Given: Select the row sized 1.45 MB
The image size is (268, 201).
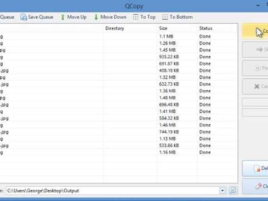Looking at the screenshot, I should point(119,50).
